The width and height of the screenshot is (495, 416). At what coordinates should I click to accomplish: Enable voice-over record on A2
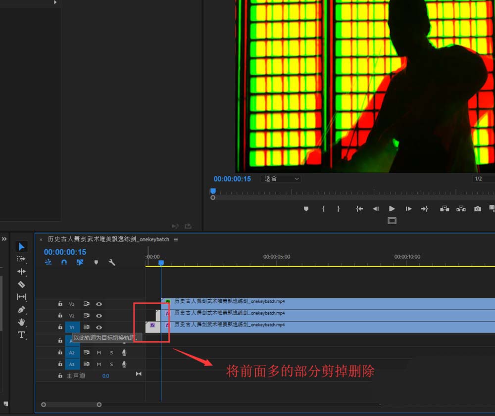pyautogui.click(x=124, y=352)
